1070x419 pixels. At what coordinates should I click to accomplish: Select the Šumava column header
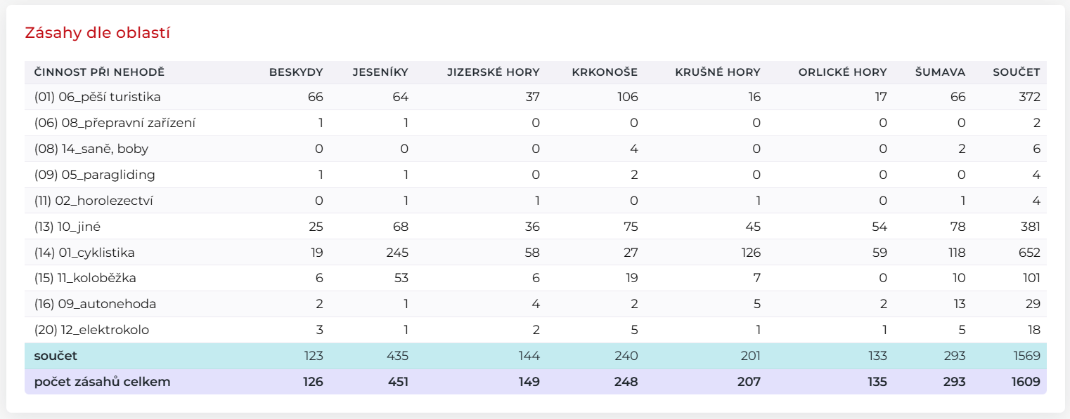pos(940,72)
